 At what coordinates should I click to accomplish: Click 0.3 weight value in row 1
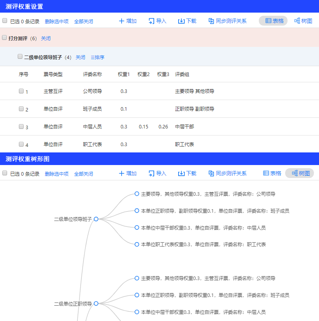(124, 91)
